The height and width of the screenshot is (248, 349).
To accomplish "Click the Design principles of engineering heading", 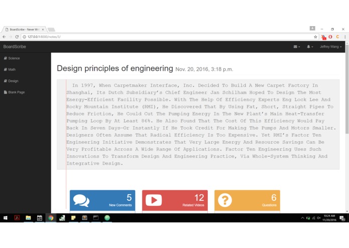I will [115, 68].
